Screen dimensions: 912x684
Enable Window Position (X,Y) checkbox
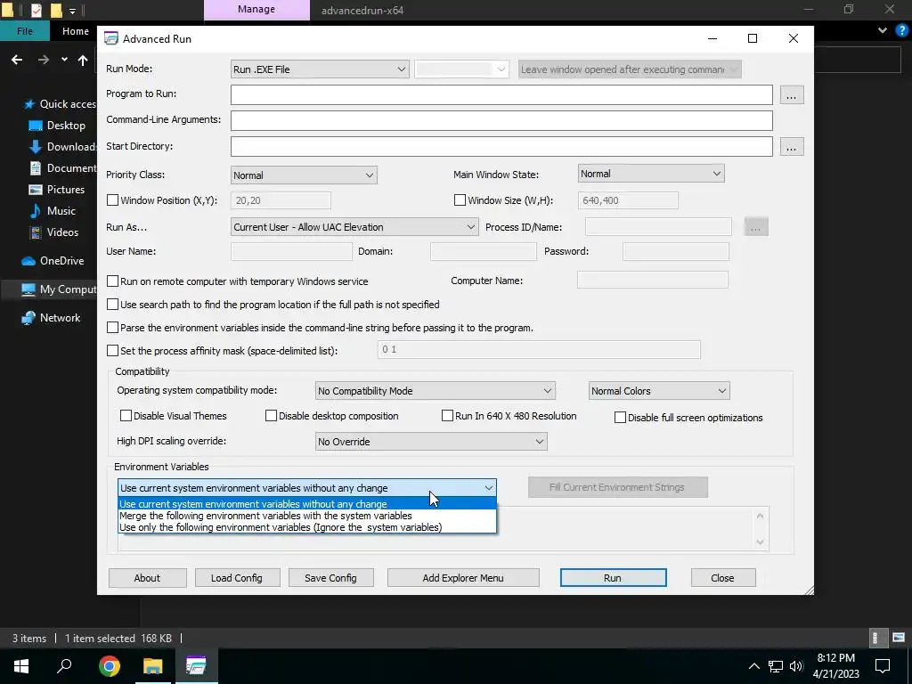point(113,200)
